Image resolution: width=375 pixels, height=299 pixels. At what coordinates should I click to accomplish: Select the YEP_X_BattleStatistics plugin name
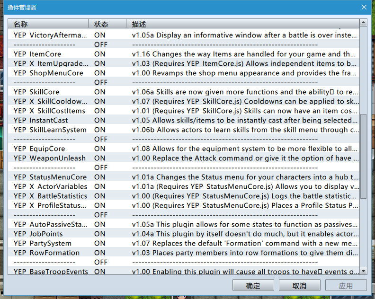(x=51, y=196)
